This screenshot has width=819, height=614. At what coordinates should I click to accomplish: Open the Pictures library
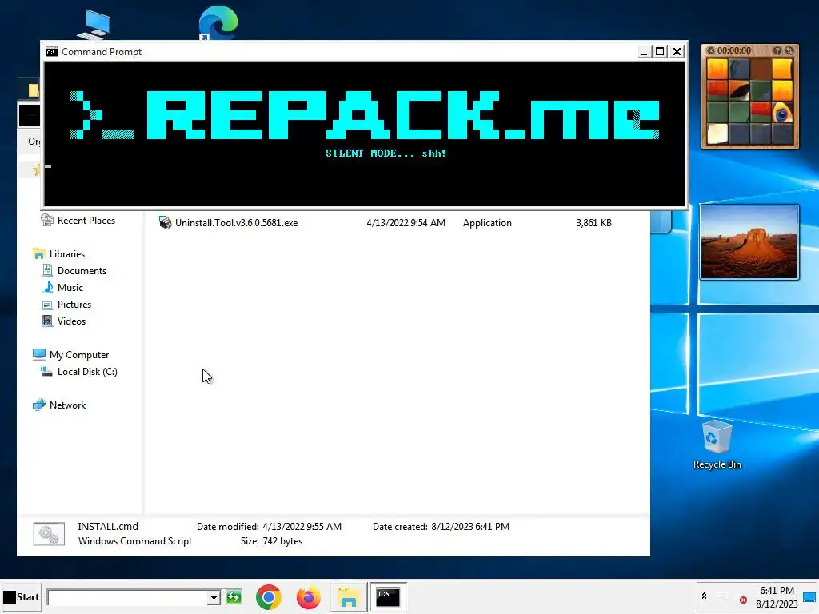coord(66,304)
